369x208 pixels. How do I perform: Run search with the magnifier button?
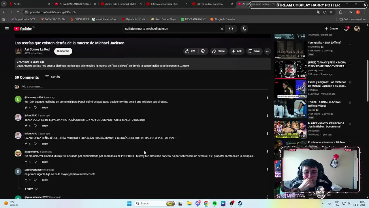click(x=231, y=29)
